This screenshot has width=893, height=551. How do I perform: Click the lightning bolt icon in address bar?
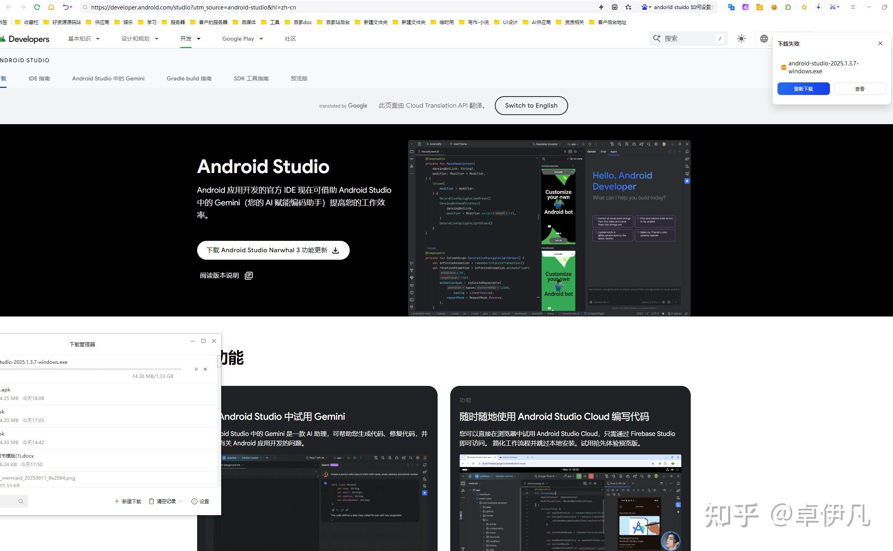pos(601,7)
